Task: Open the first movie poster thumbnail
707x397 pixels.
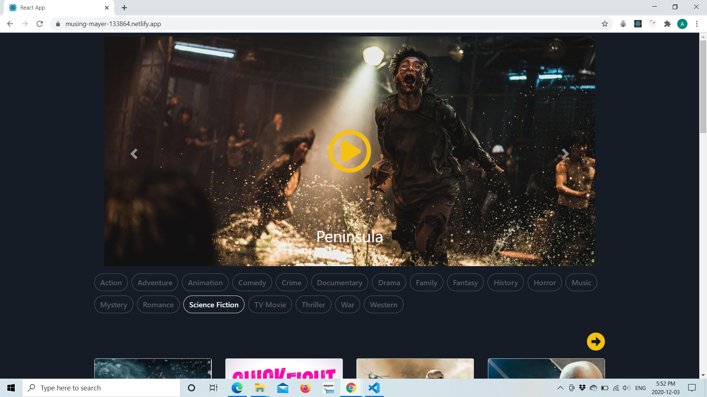Action: tap(153, 368)
